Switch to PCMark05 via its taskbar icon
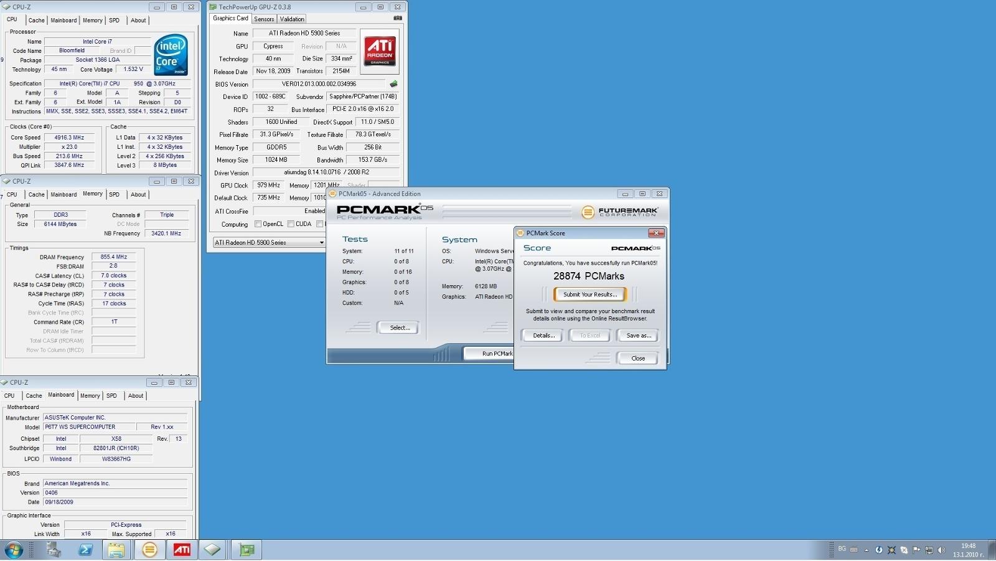This screenshot has height=561, width=996. 149,550
